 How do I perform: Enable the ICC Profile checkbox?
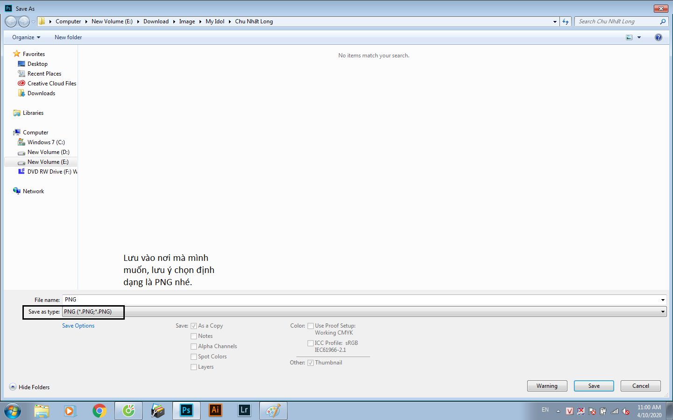pos(310,343)
